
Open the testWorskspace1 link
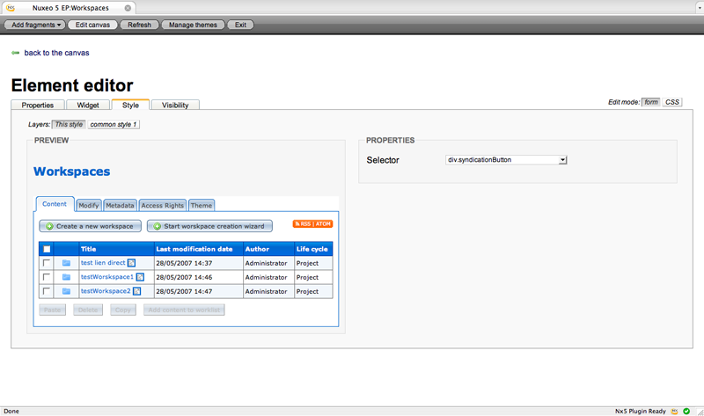(x=107, y=277)
